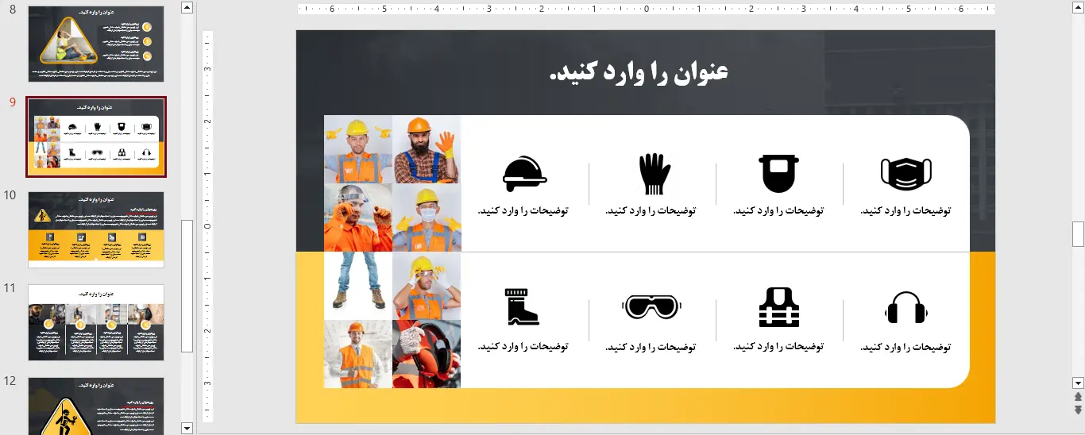Go to slide 11 thumbnail
1085x435 pixels.
96,322
